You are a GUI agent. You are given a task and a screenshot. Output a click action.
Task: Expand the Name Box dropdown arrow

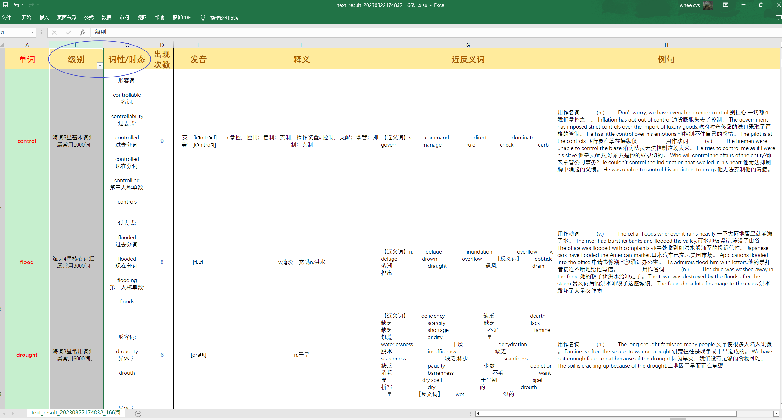pos(32,32)
